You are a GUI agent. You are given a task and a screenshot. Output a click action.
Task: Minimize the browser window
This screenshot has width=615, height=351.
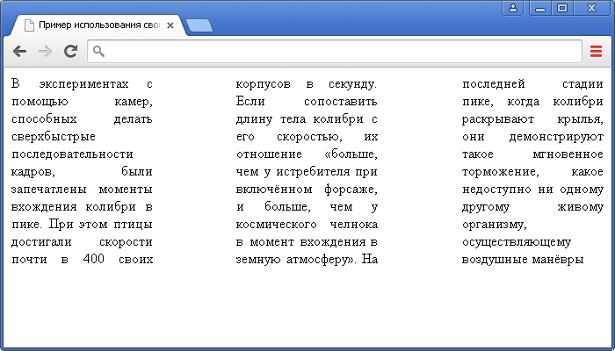click(x=540, y=8)
